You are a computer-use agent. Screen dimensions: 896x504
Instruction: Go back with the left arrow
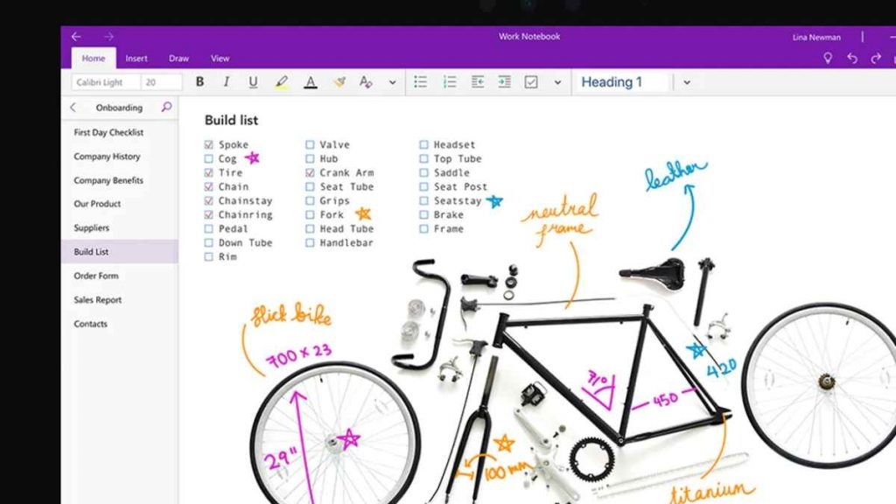coord(76,37)
